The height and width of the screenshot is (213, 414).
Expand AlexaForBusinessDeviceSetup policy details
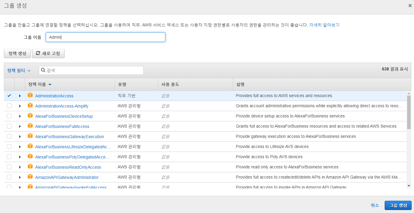tap(20, 116)
